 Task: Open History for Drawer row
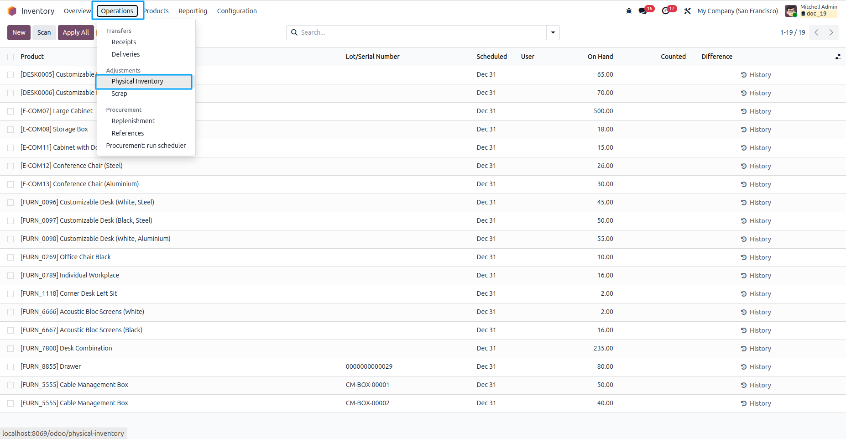pos(756,367)
